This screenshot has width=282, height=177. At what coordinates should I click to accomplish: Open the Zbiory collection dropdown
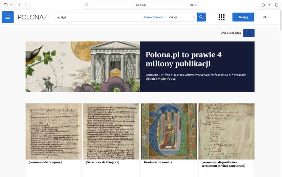pyautogui.click(x=182, y=17)
